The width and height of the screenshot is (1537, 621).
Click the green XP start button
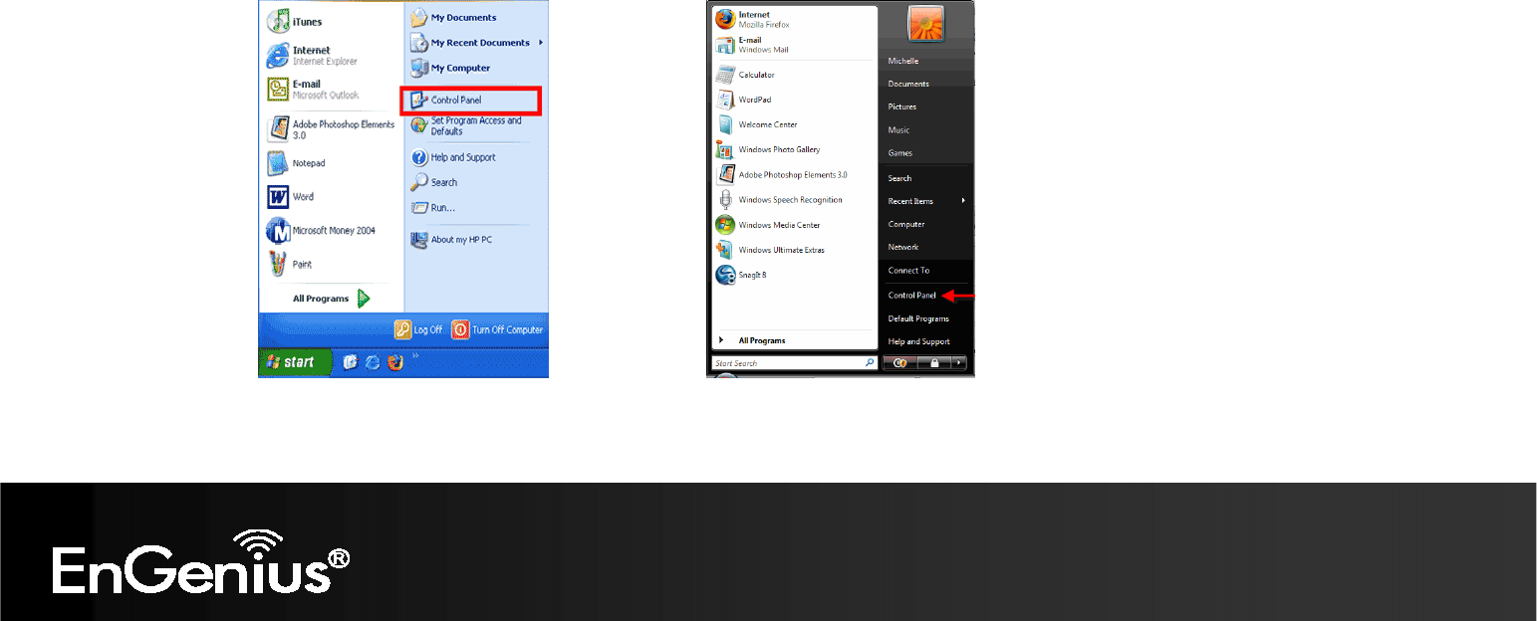[296, 362]
